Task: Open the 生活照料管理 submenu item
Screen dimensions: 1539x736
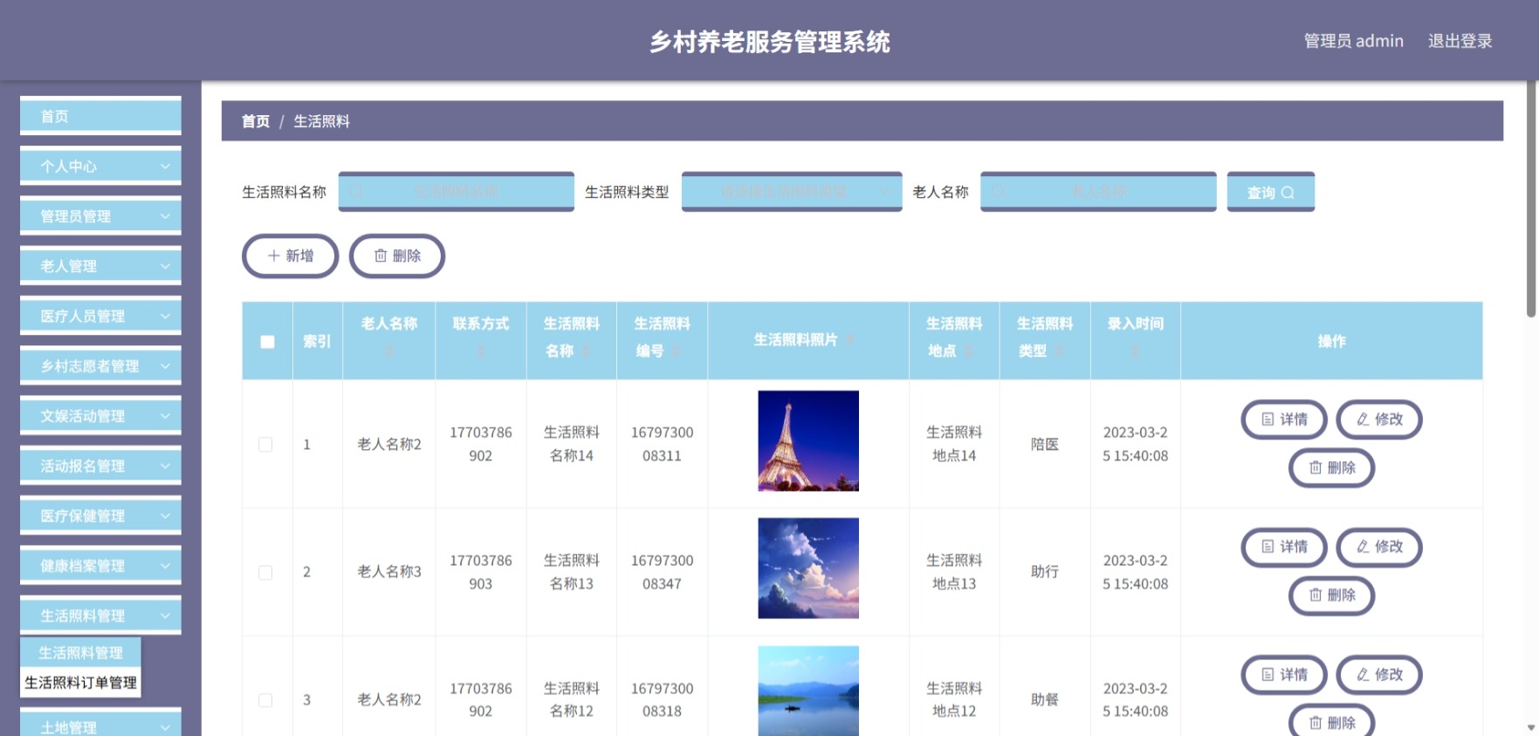Action: pos(80,652)
